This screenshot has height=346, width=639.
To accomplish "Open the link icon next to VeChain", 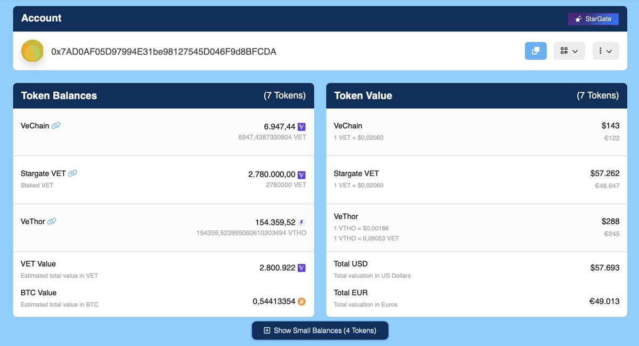I will pyautogui.click(x=56, y=126).
